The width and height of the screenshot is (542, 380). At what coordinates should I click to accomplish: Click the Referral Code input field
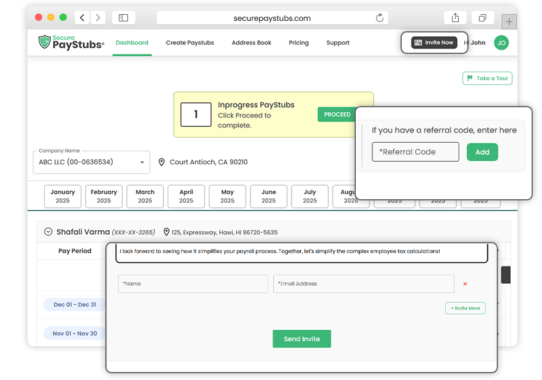point(415,152)
